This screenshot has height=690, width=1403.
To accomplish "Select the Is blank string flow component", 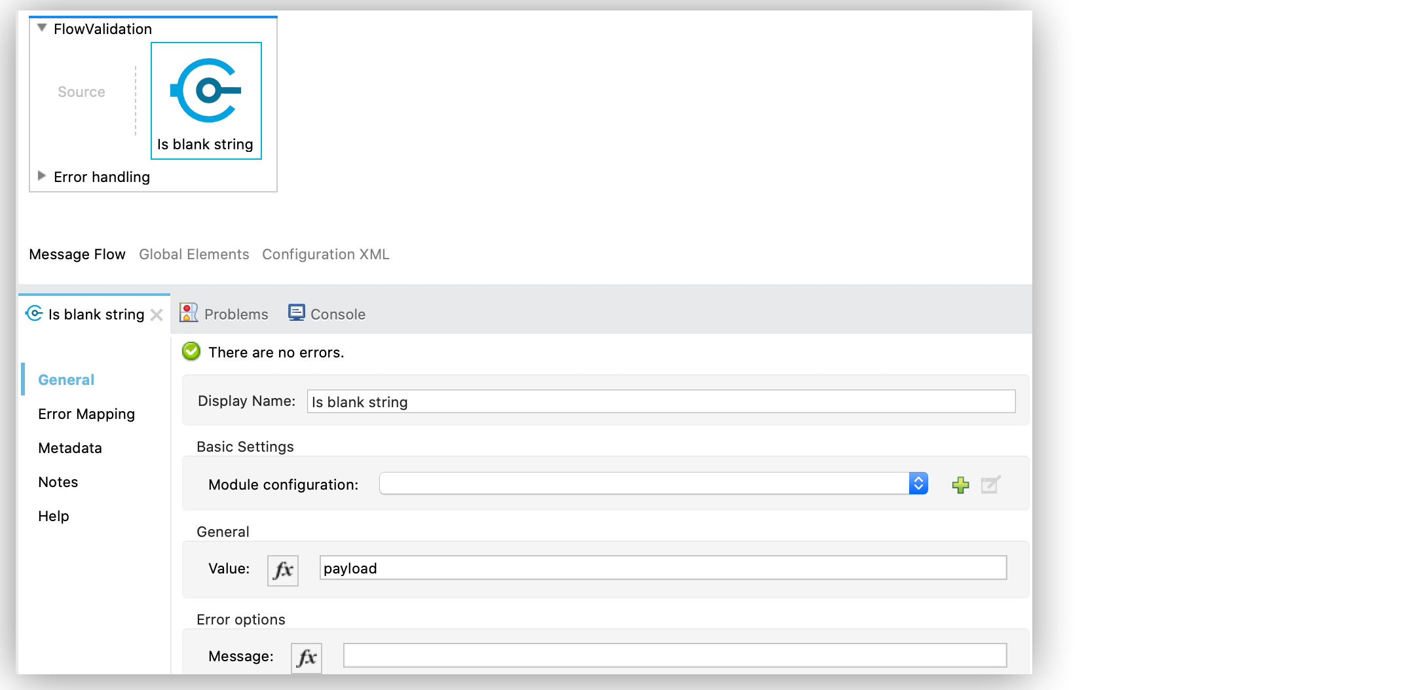I will point(206,100).
